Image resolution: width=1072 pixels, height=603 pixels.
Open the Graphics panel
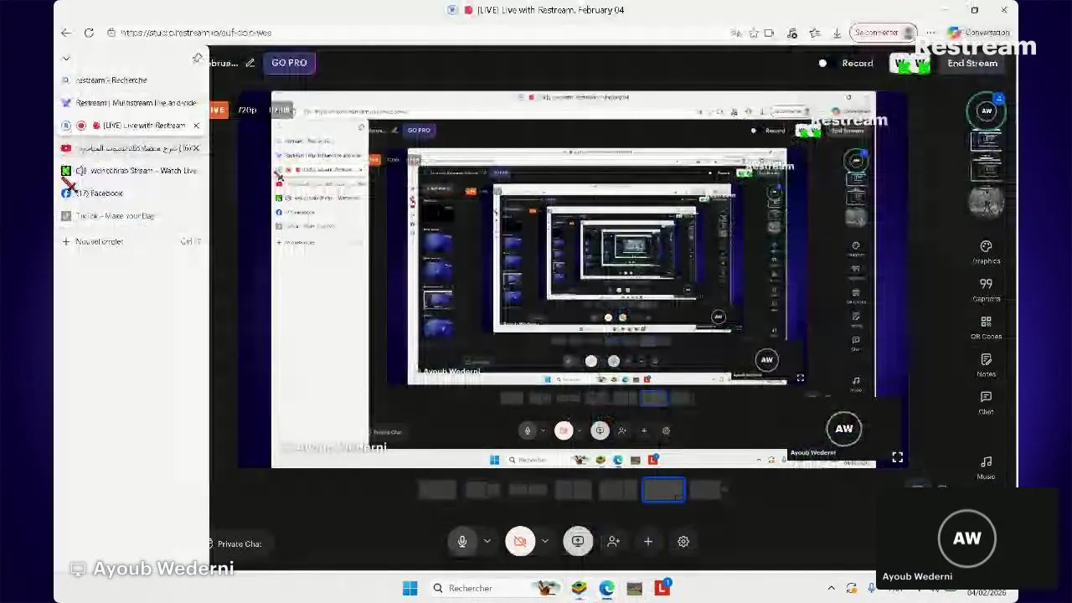pyautogui.click(x=986, y=252)
